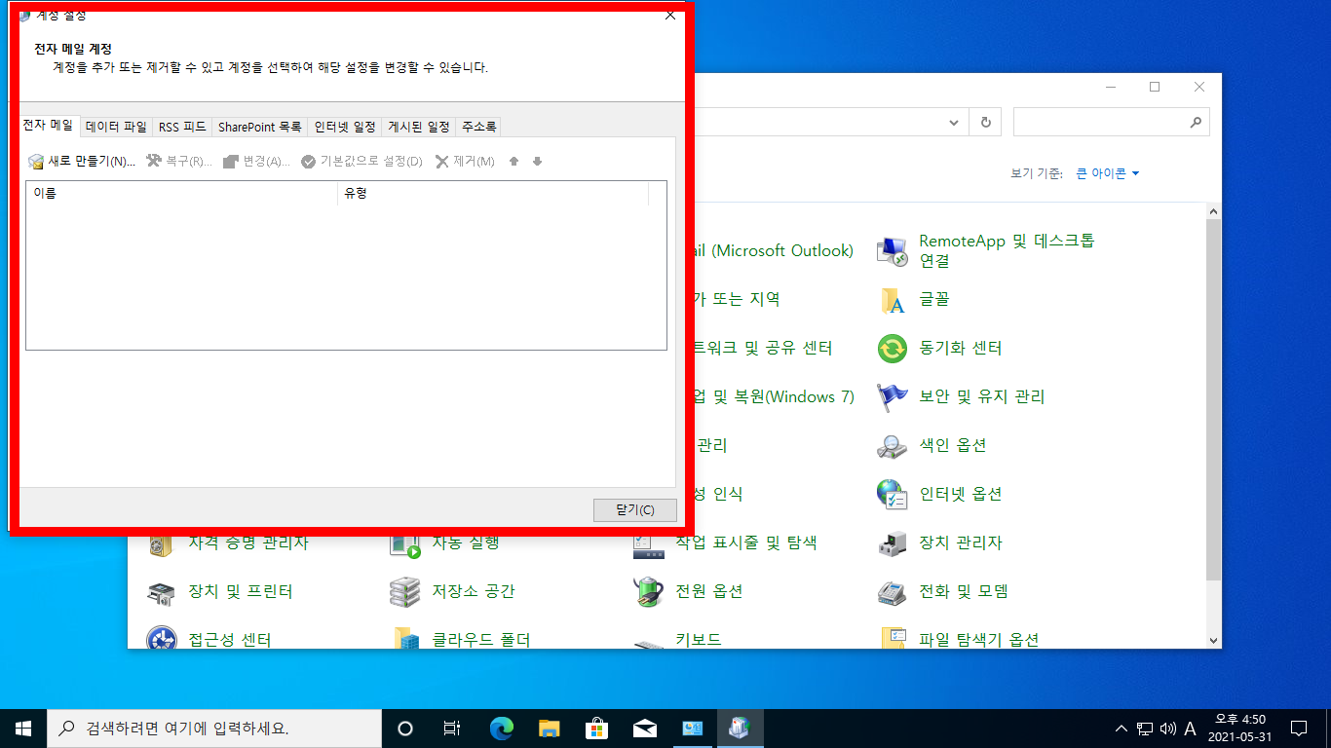Click the 이름 column header
Image resolution: width=1331 pixels, height=748 pixels.
(181, 194)
